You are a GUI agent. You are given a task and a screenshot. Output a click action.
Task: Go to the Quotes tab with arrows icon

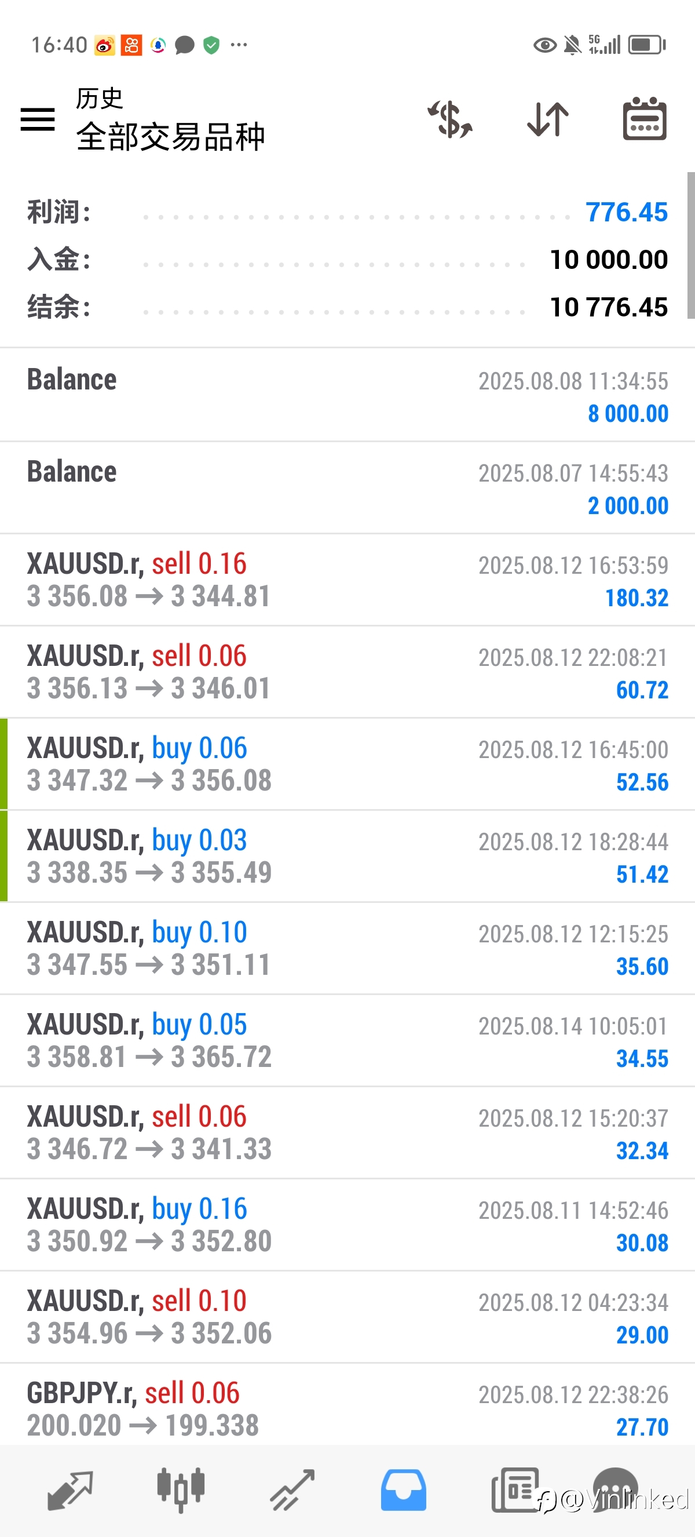(x=69, y=1490)
